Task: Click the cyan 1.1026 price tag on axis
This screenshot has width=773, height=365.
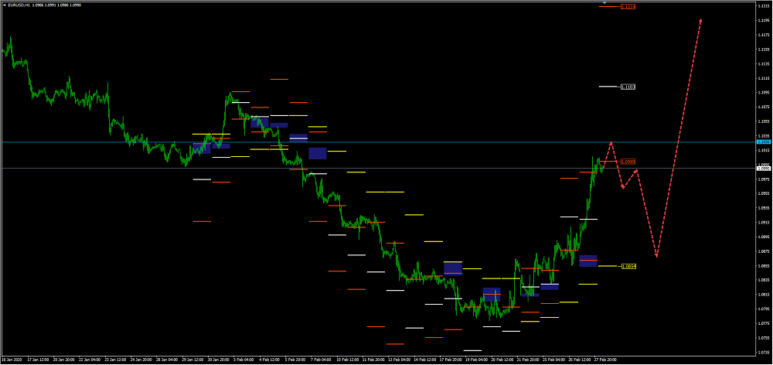Action: click(x=763, y=142)
